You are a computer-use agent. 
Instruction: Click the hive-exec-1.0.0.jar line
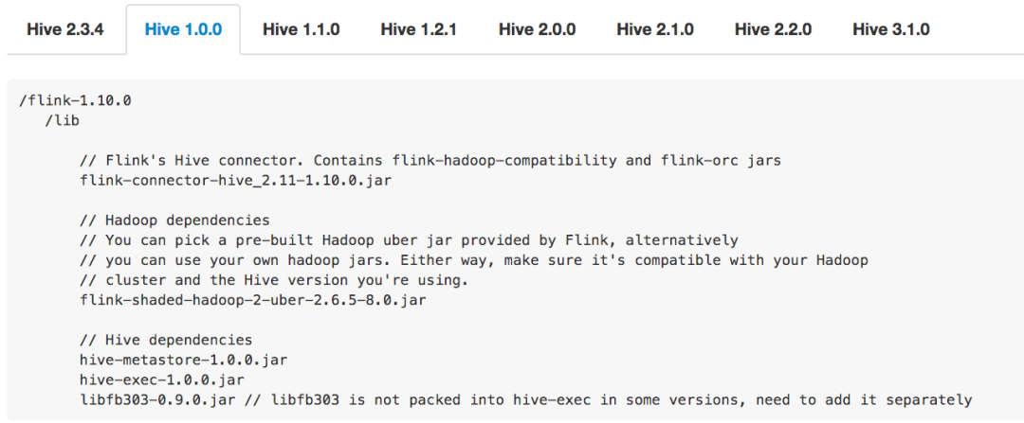pyautogui.click(x=162, y=379)
